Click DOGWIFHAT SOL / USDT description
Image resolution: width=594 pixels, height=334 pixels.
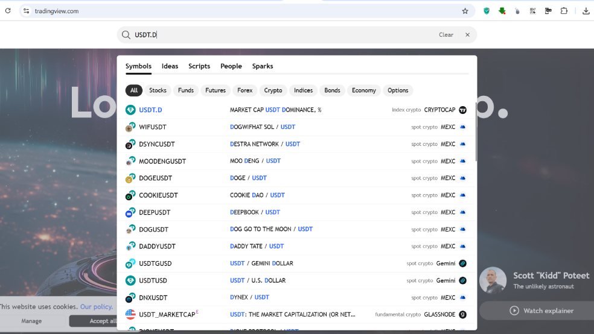[x=263, y=127]
